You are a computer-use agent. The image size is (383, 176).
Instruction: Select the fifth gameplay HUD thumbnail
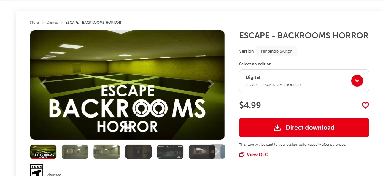(170, 152)
